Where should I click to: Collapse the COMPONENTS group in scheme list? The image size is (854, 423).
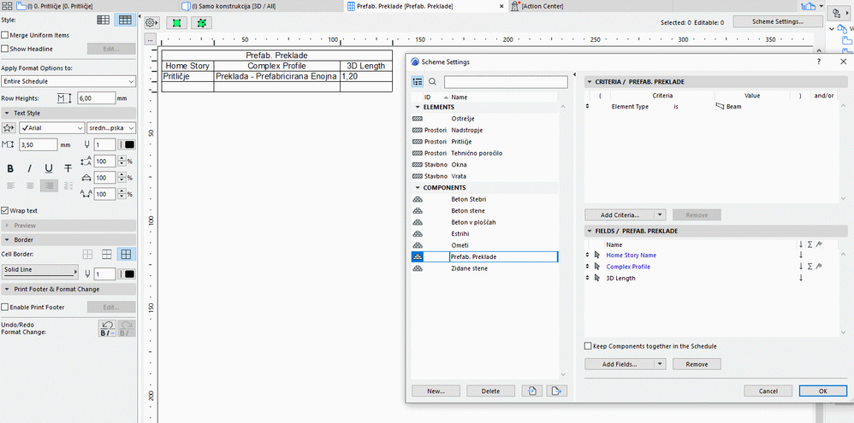(418, 188)
